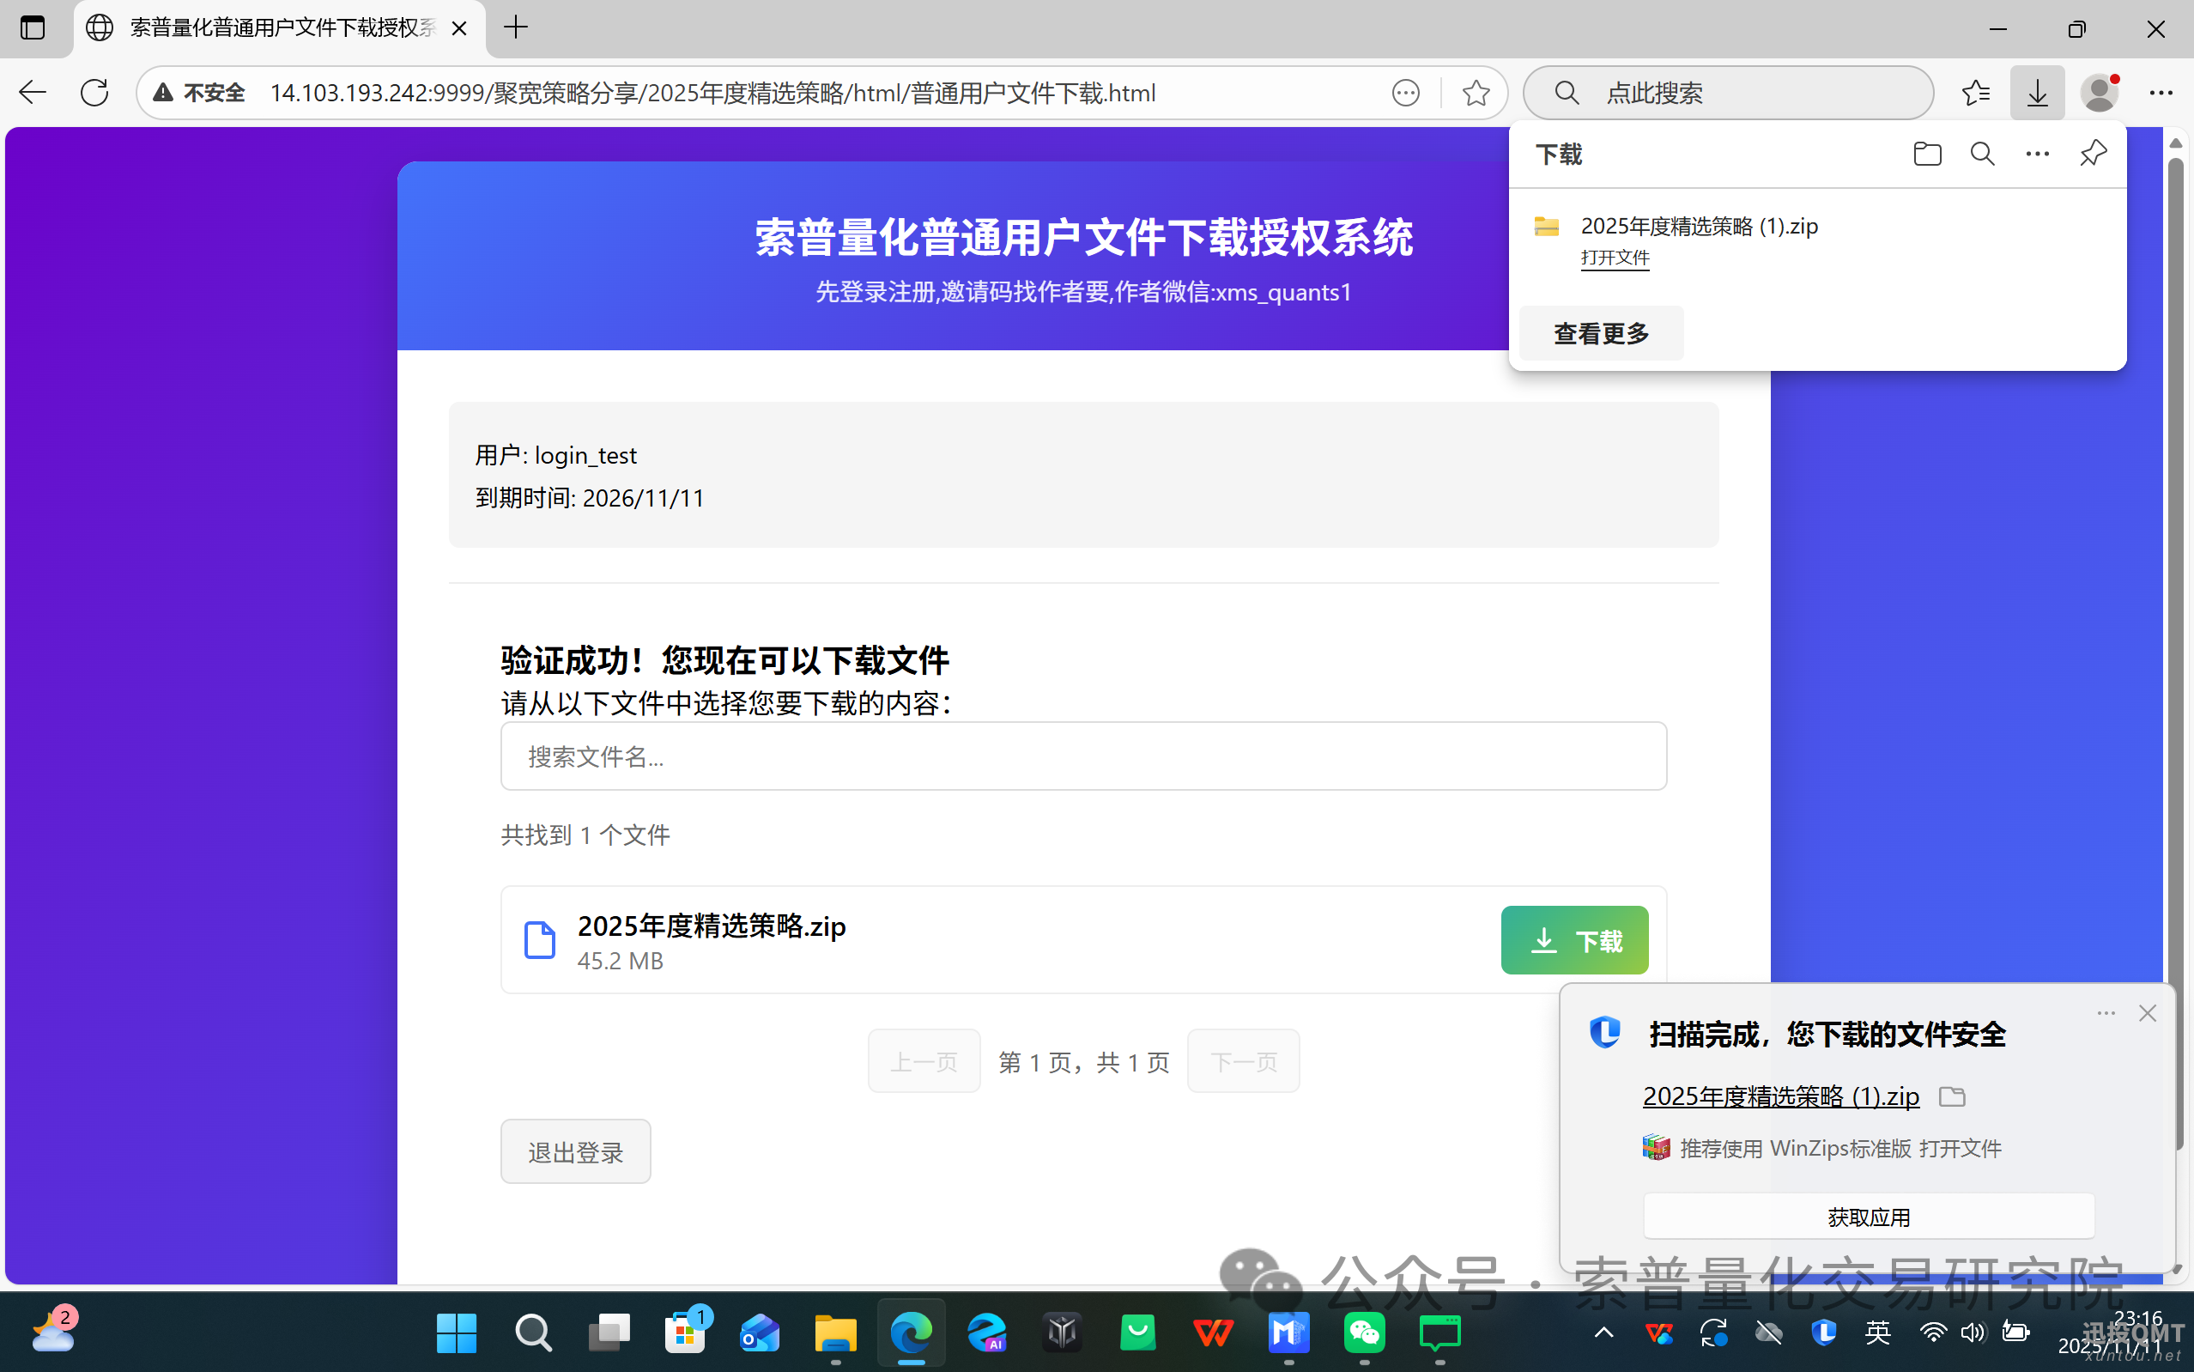Open downloads folder icon in panel
Screen dimensions: 2194x1372
click(1926, 155)
